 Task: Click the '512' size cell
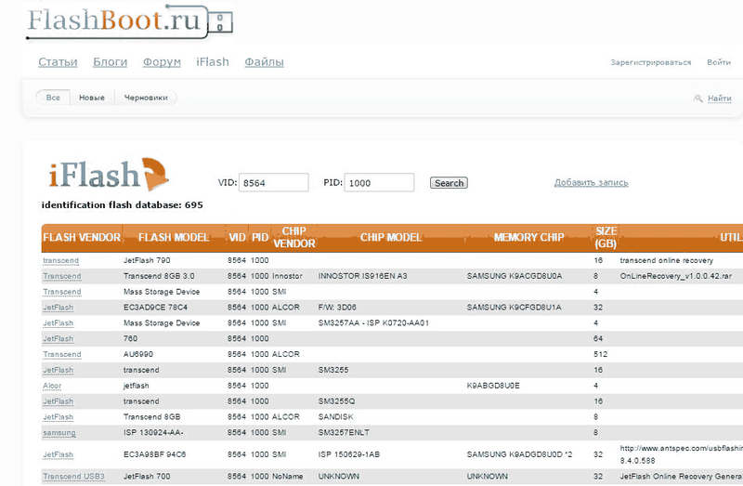point(600,354)
